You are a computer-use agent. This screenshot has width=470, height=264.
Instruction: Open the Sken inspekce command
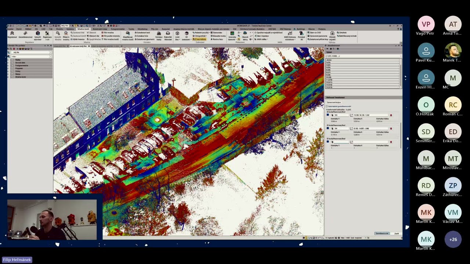[261, 36]
